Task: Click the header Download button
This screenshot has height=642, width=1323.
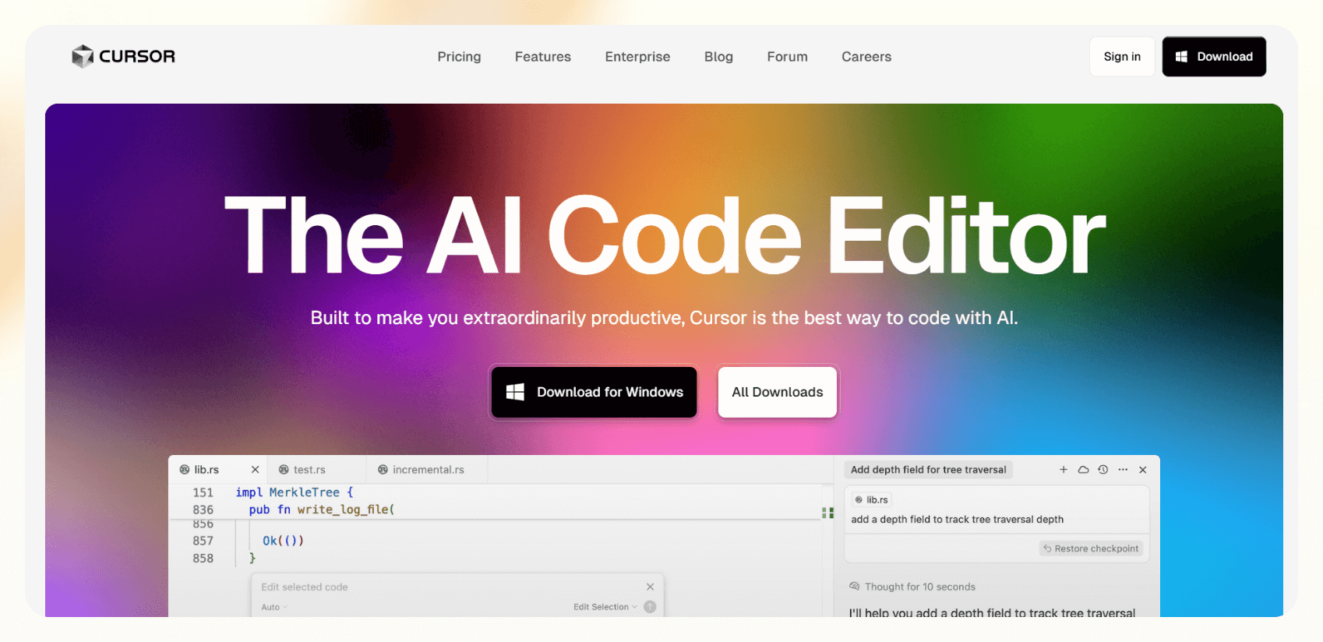Action: [x=1214, y=57]
